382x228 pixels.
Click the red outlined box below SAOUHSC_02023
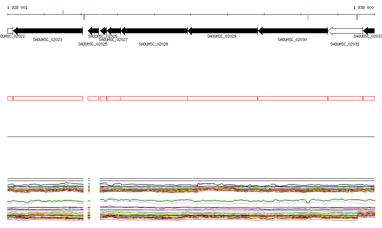coord(48,99)
